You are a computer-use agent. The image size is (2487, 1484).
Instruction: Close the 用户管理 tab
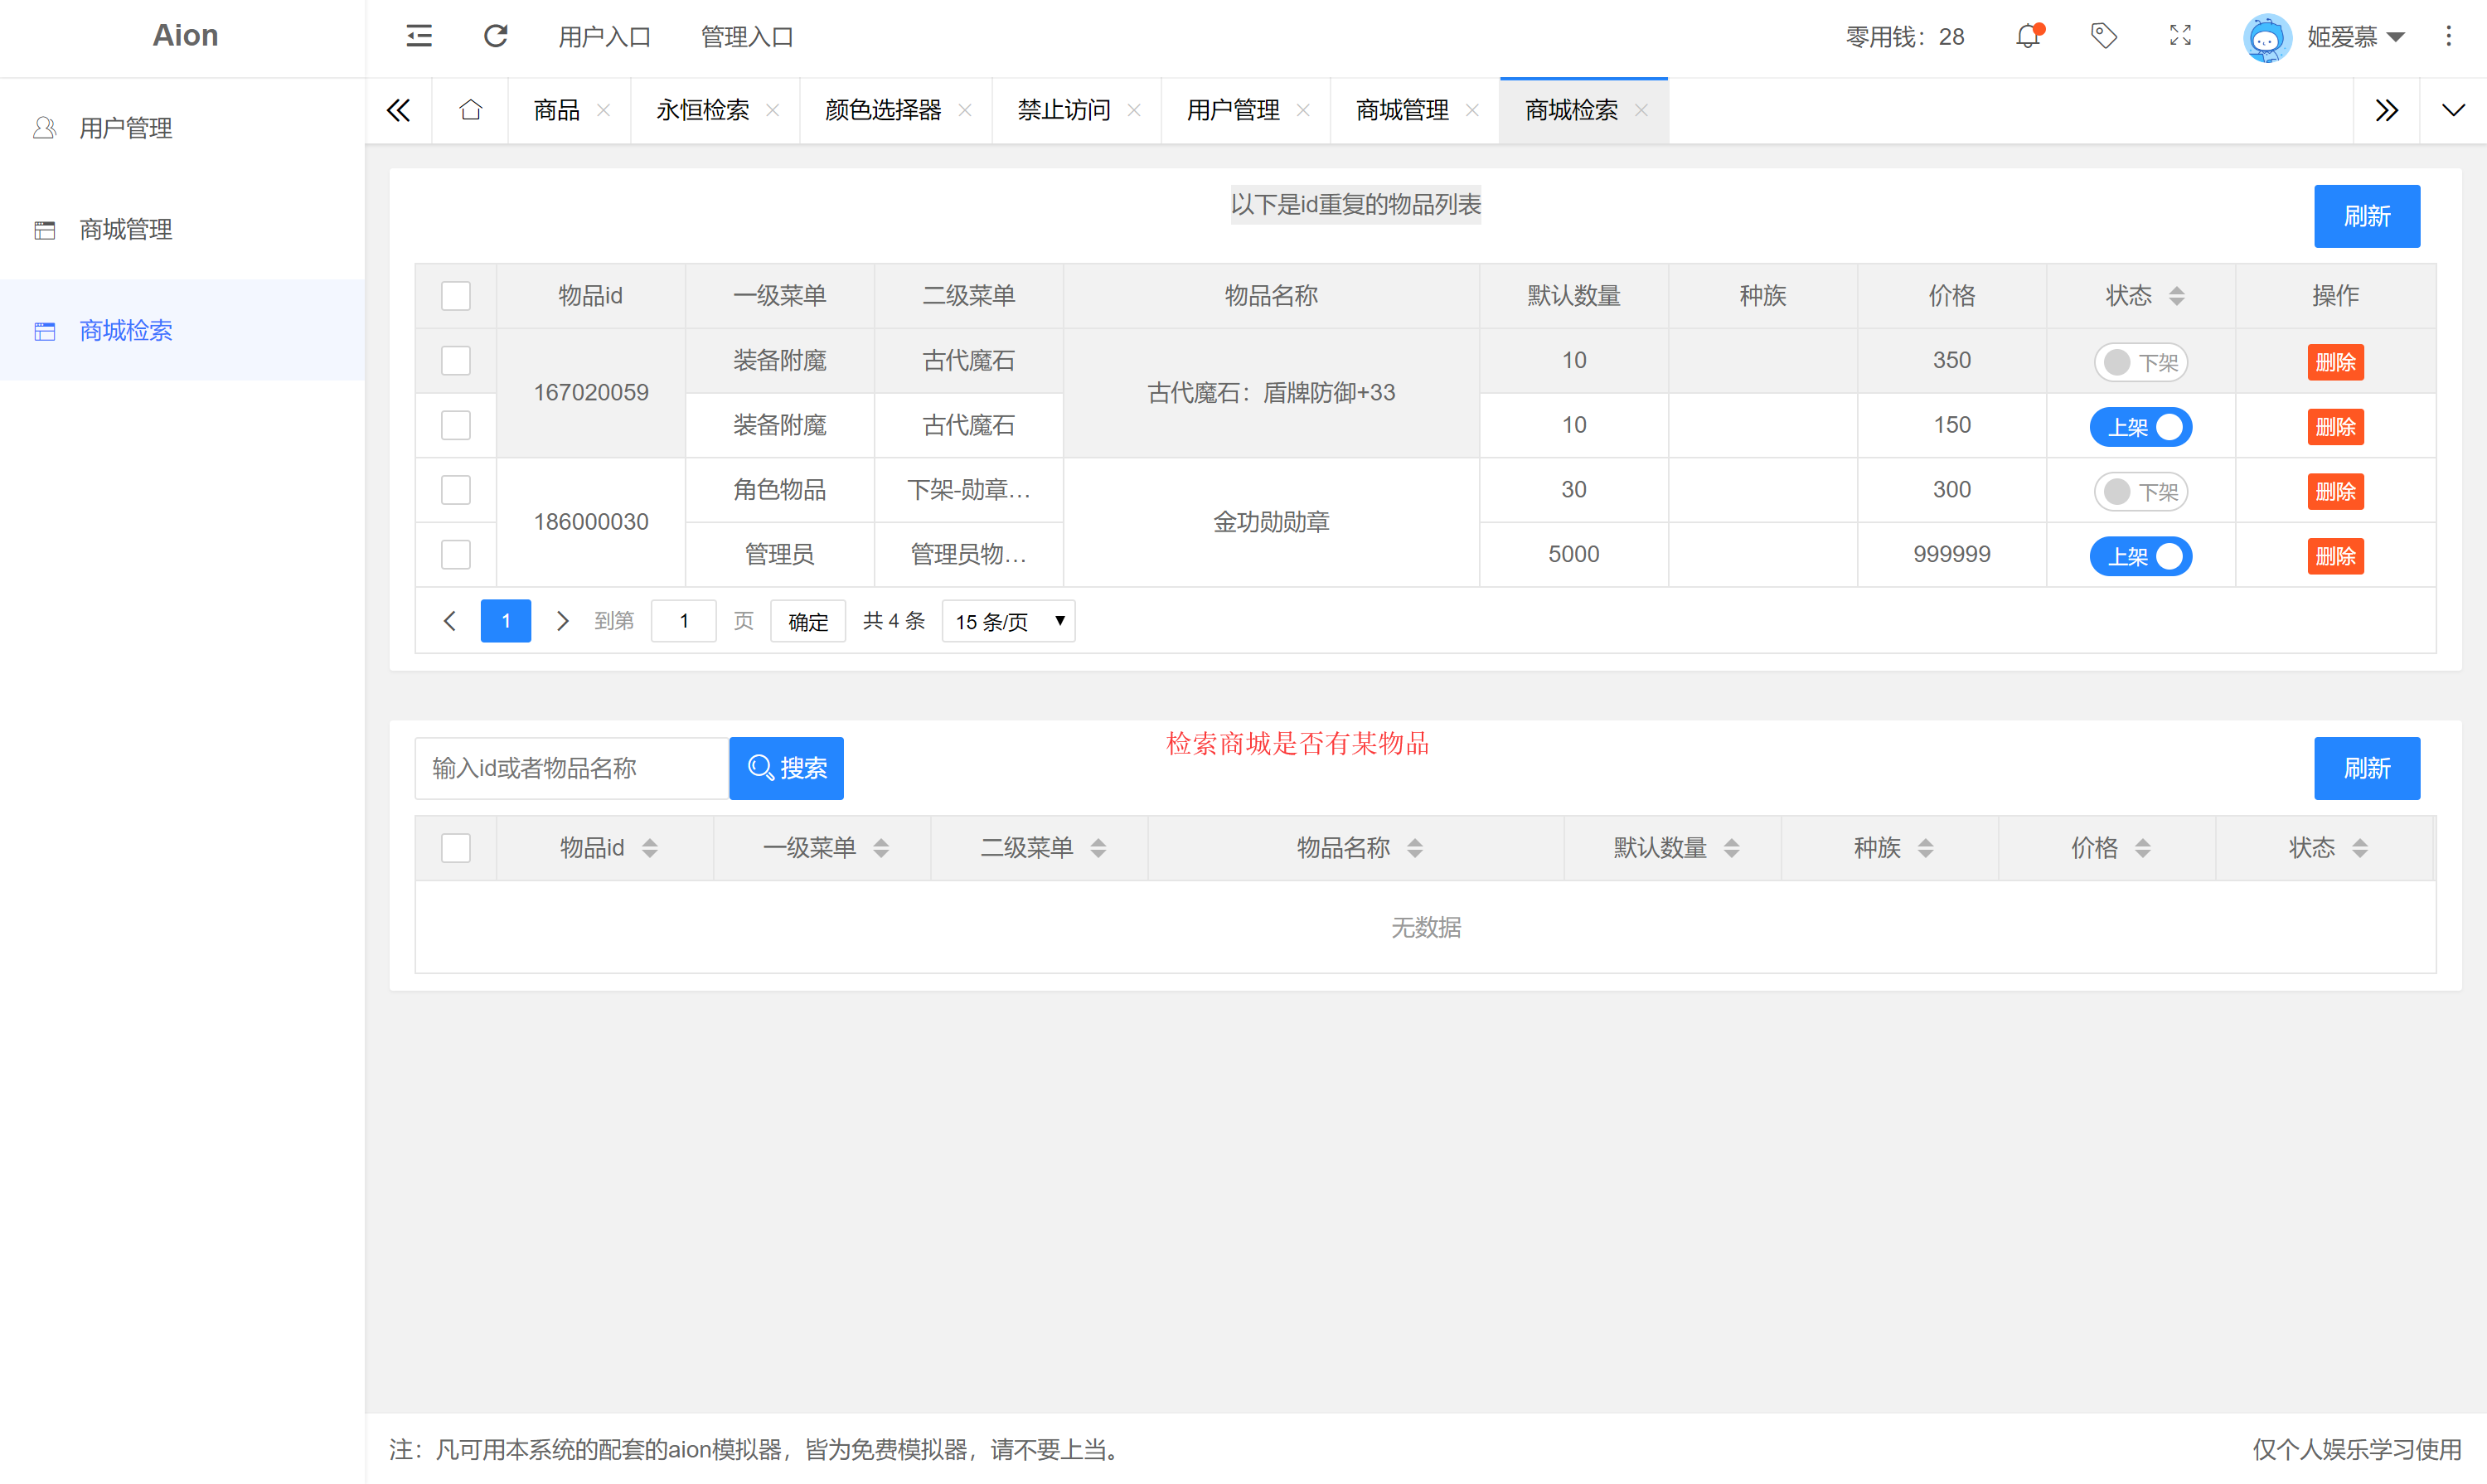1303,110
